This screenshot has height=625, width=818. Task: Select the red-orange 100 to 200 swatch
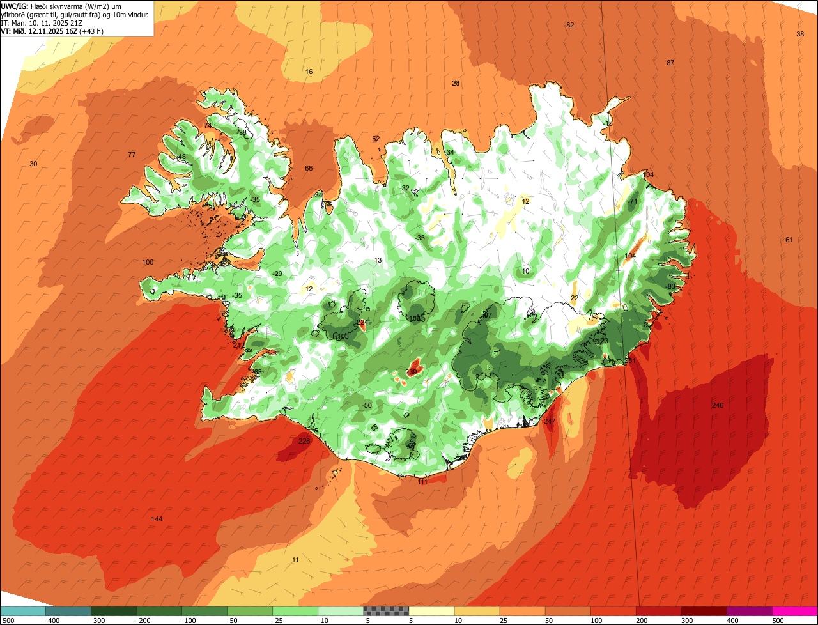[x=613, y=611]
